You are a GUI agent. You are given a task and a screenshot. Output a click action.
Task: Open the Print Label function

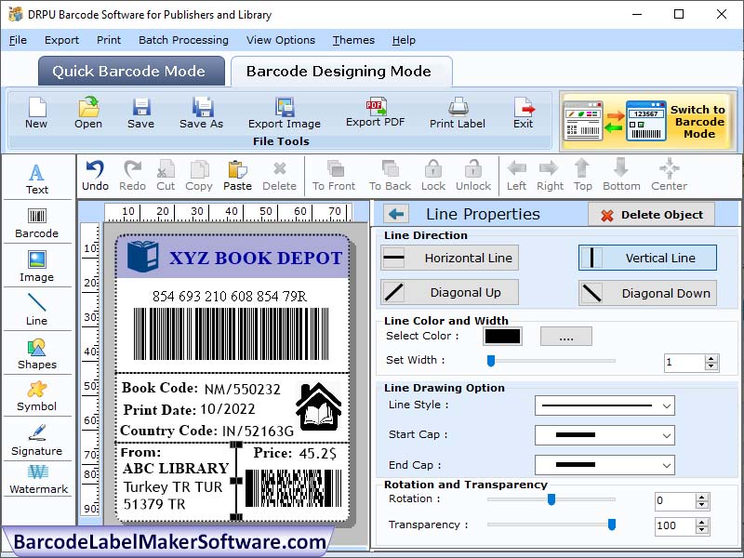click(x=455, y=113)
